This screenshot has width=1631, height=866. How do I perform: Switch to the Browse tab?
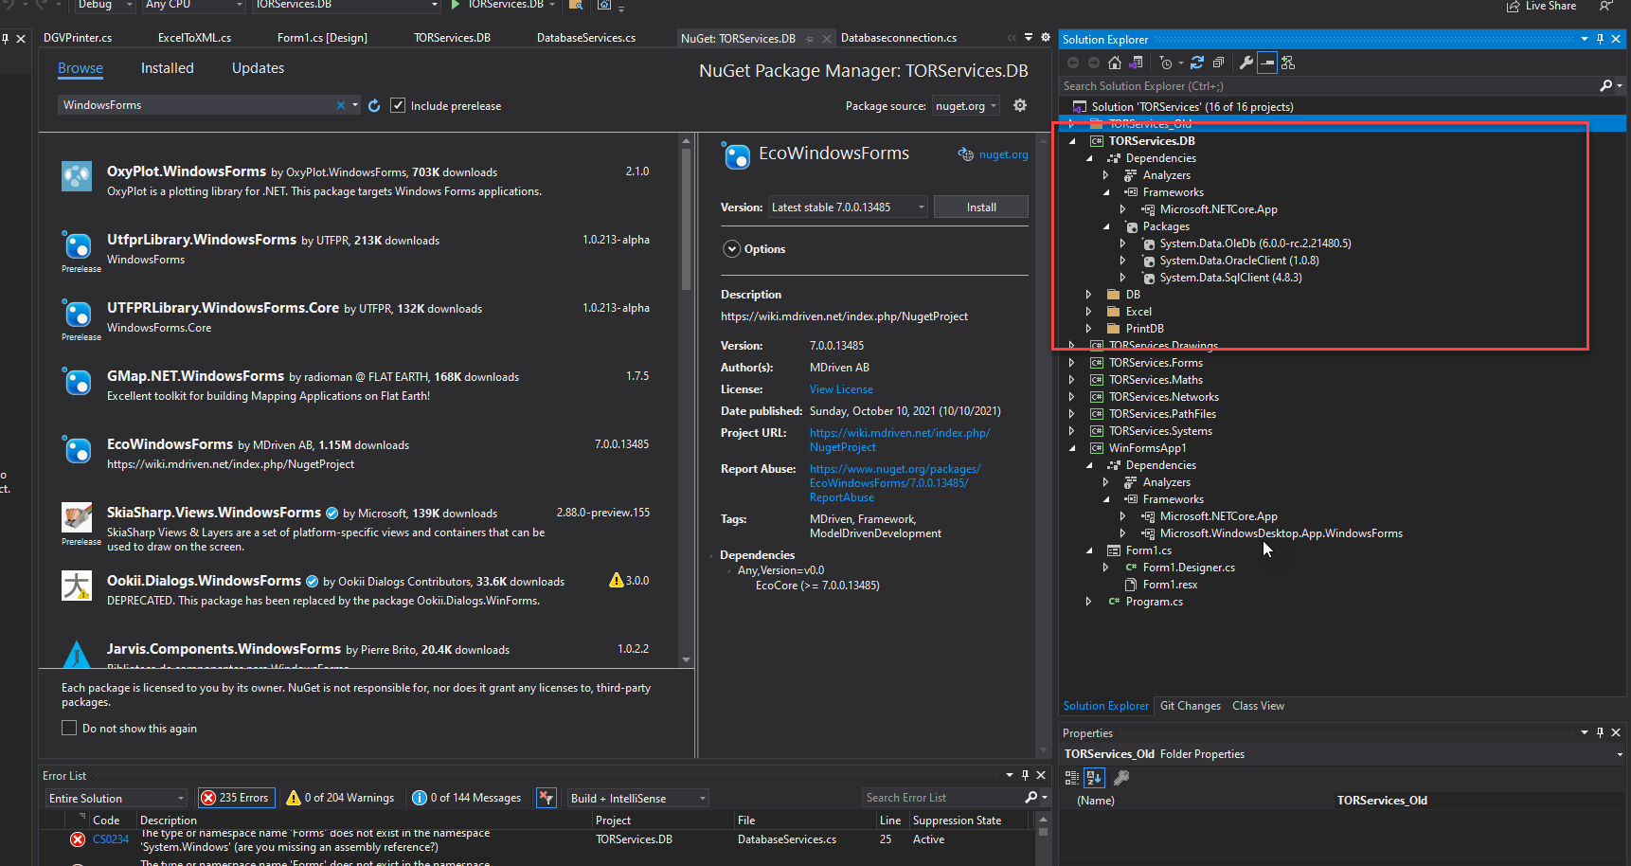point(81,68)
